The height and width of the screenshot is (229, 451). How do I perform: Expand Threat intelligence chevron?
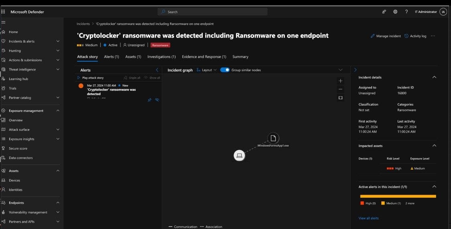(58, 69)
